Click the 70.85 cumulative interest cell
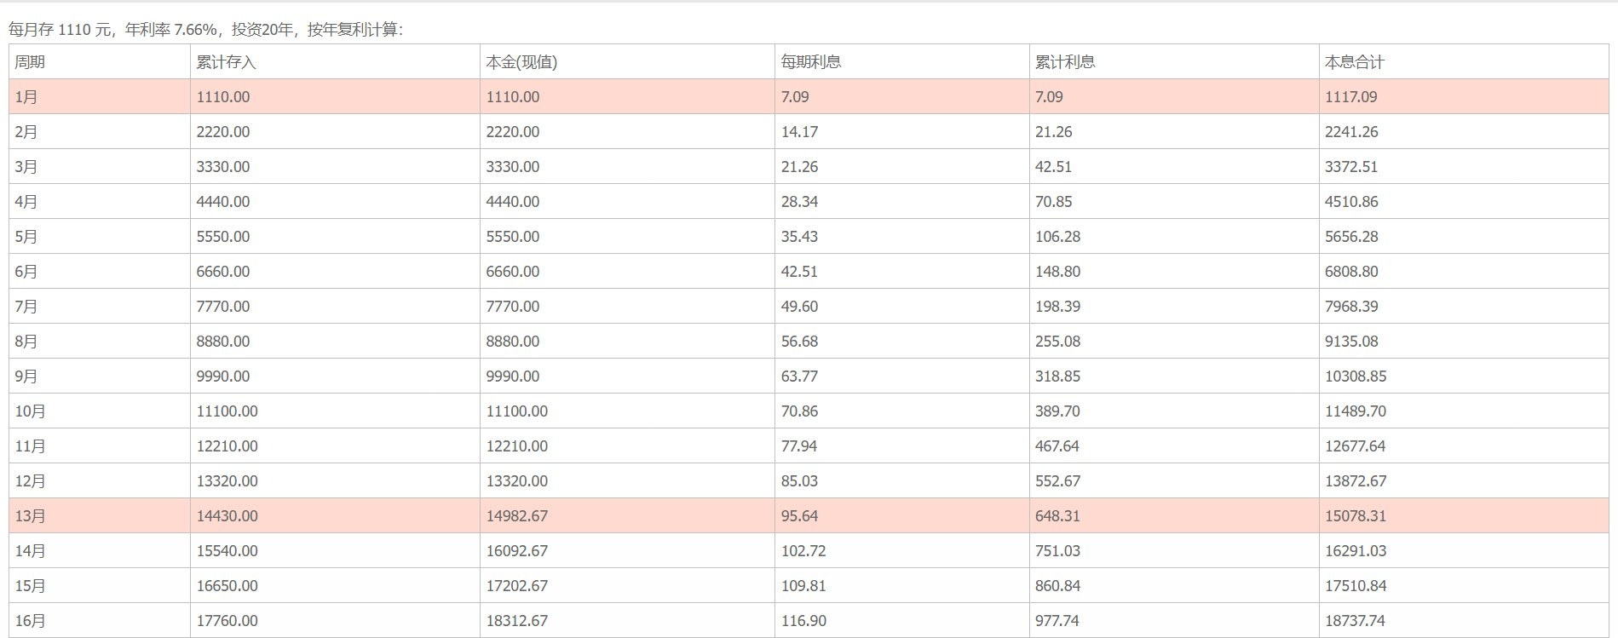This screenshot has width=1618, height=638. [1174, 202]
